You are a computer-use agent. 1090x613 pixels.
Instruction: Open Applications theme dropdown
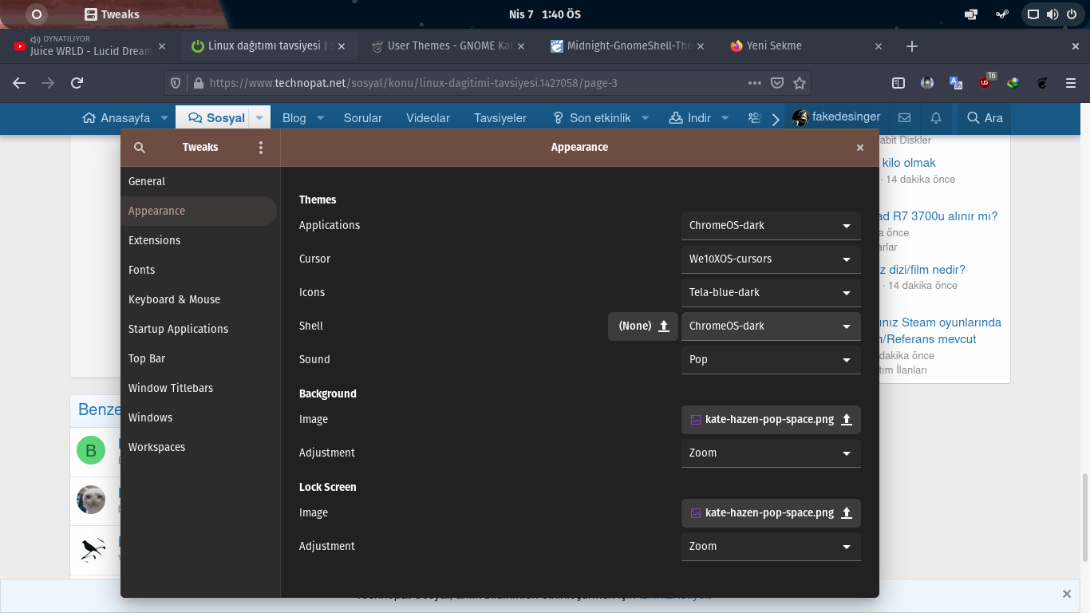[x=771, y=226]
